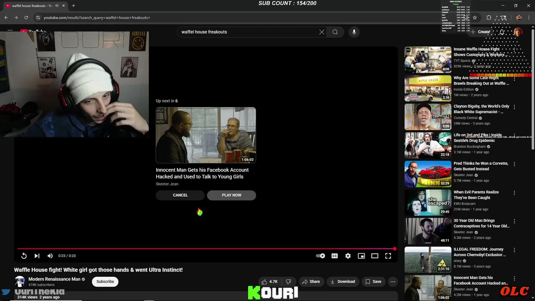
Task: Open options for When Evil Parents video
Action: [x=515, y=193]
